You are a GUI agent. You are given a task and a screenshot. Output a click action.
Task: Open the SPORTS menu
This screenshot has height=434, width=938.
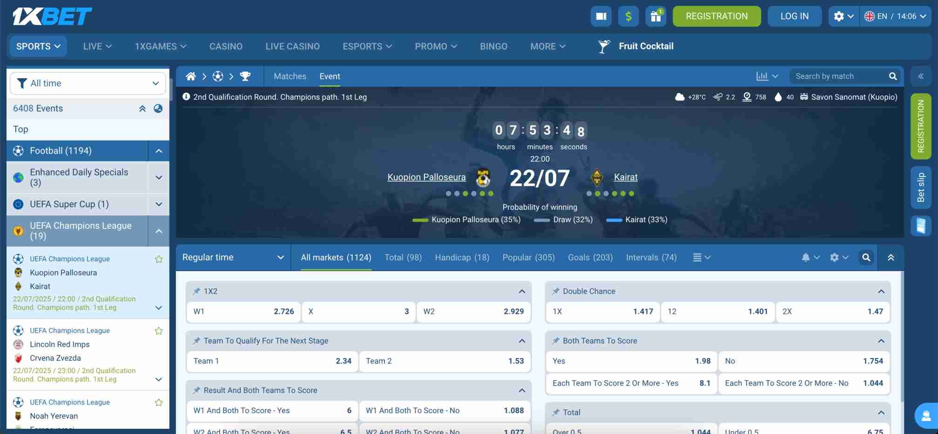click(x=38, y=47)
